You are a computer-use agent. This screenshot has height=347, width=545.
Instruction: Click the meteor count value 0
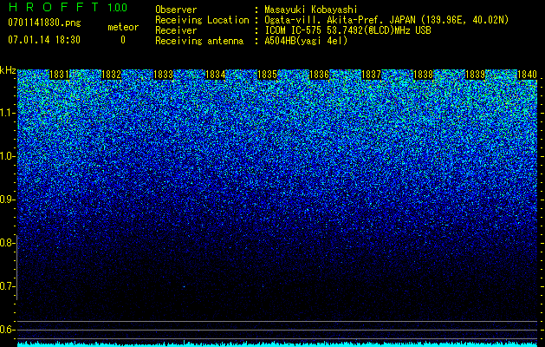123,40
